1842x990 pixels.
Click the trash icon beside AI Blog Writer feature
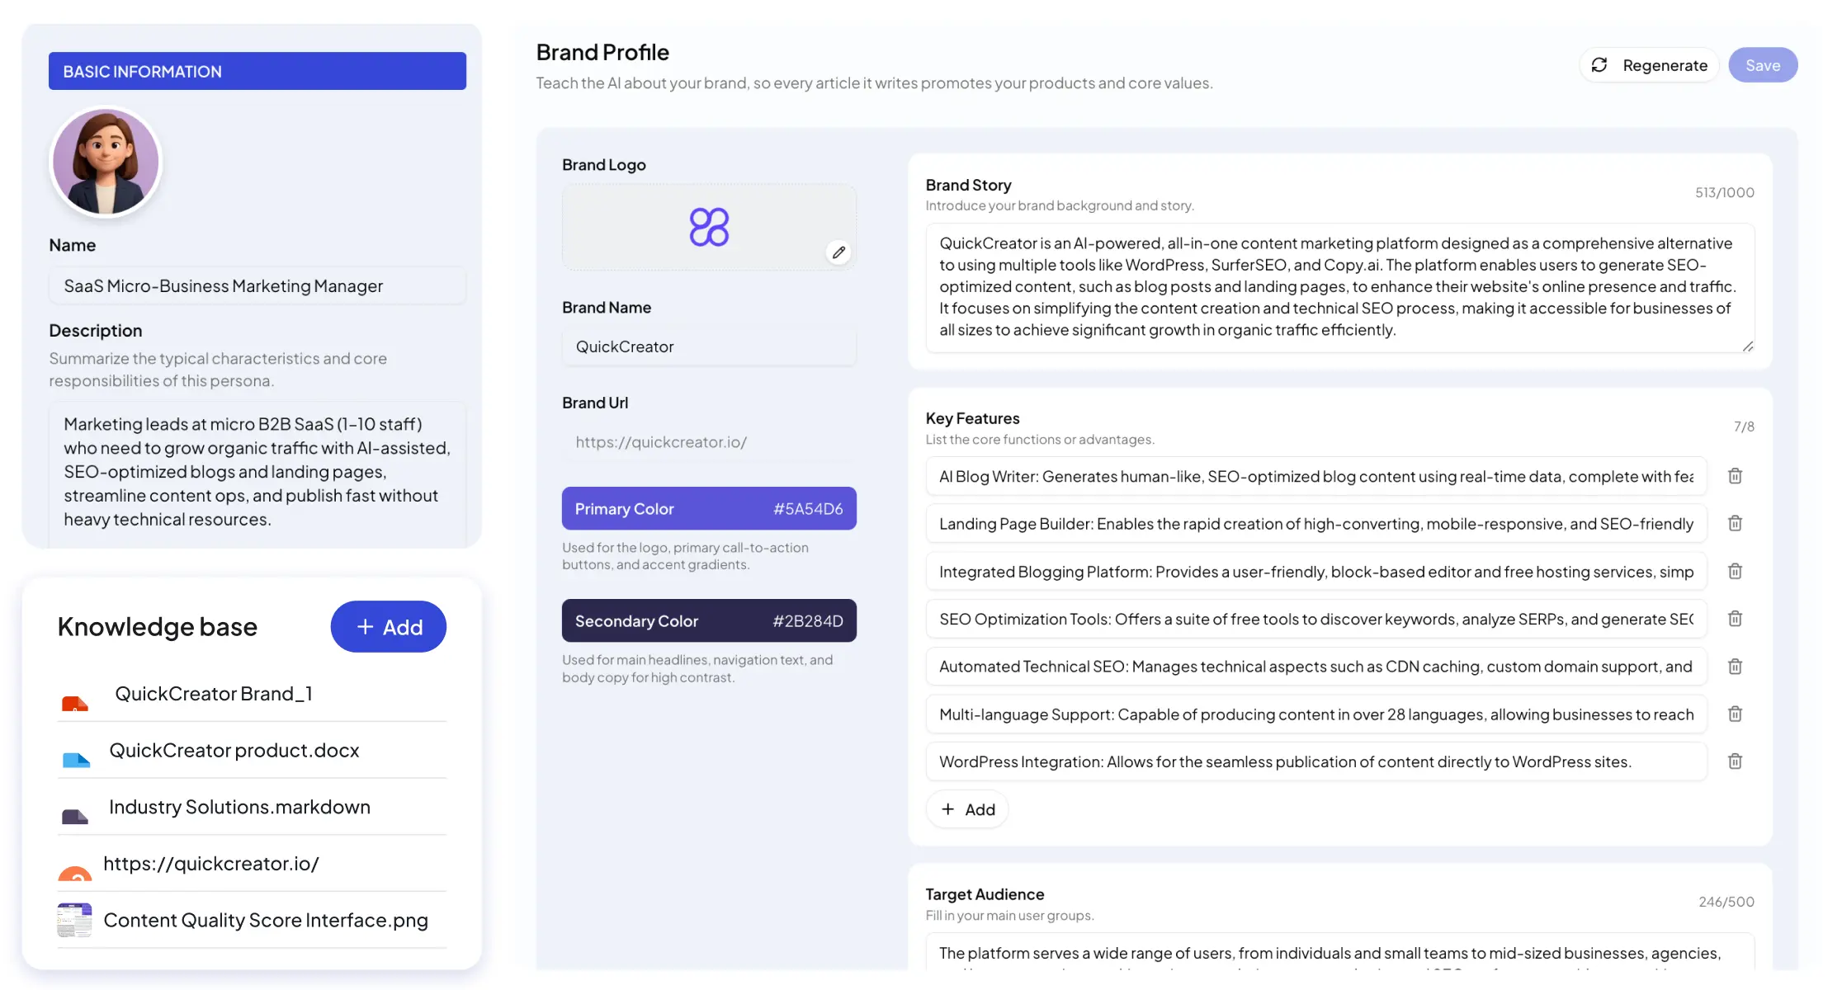tap(1735, 475)
